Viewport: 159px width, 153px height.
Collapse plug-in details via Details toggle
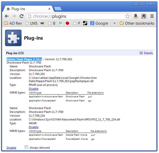tap(146, 53)
